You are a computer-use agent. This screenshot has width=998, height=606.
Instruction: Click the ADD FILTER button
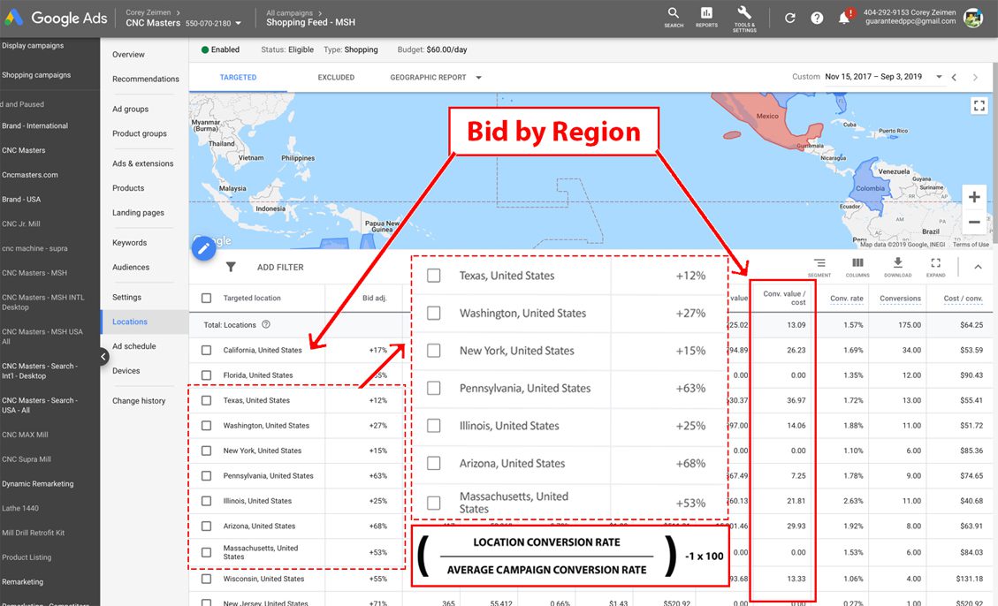(281, 268)
